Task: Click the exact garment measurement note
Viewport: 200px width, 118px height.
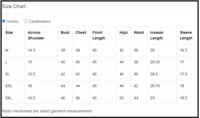Action: [x=47, y=111]
